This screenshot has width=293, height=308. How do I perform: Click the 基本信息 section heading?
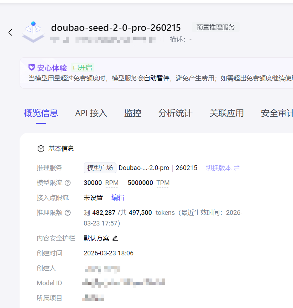click(x=61, y=149)
